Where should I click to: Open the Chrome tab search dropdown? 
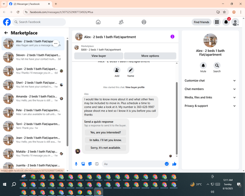[x=4, y=4]
